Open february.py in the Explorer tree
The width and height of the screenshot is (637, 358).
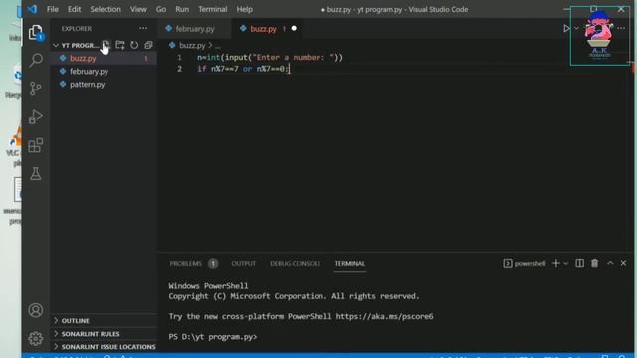coord(89,71)
